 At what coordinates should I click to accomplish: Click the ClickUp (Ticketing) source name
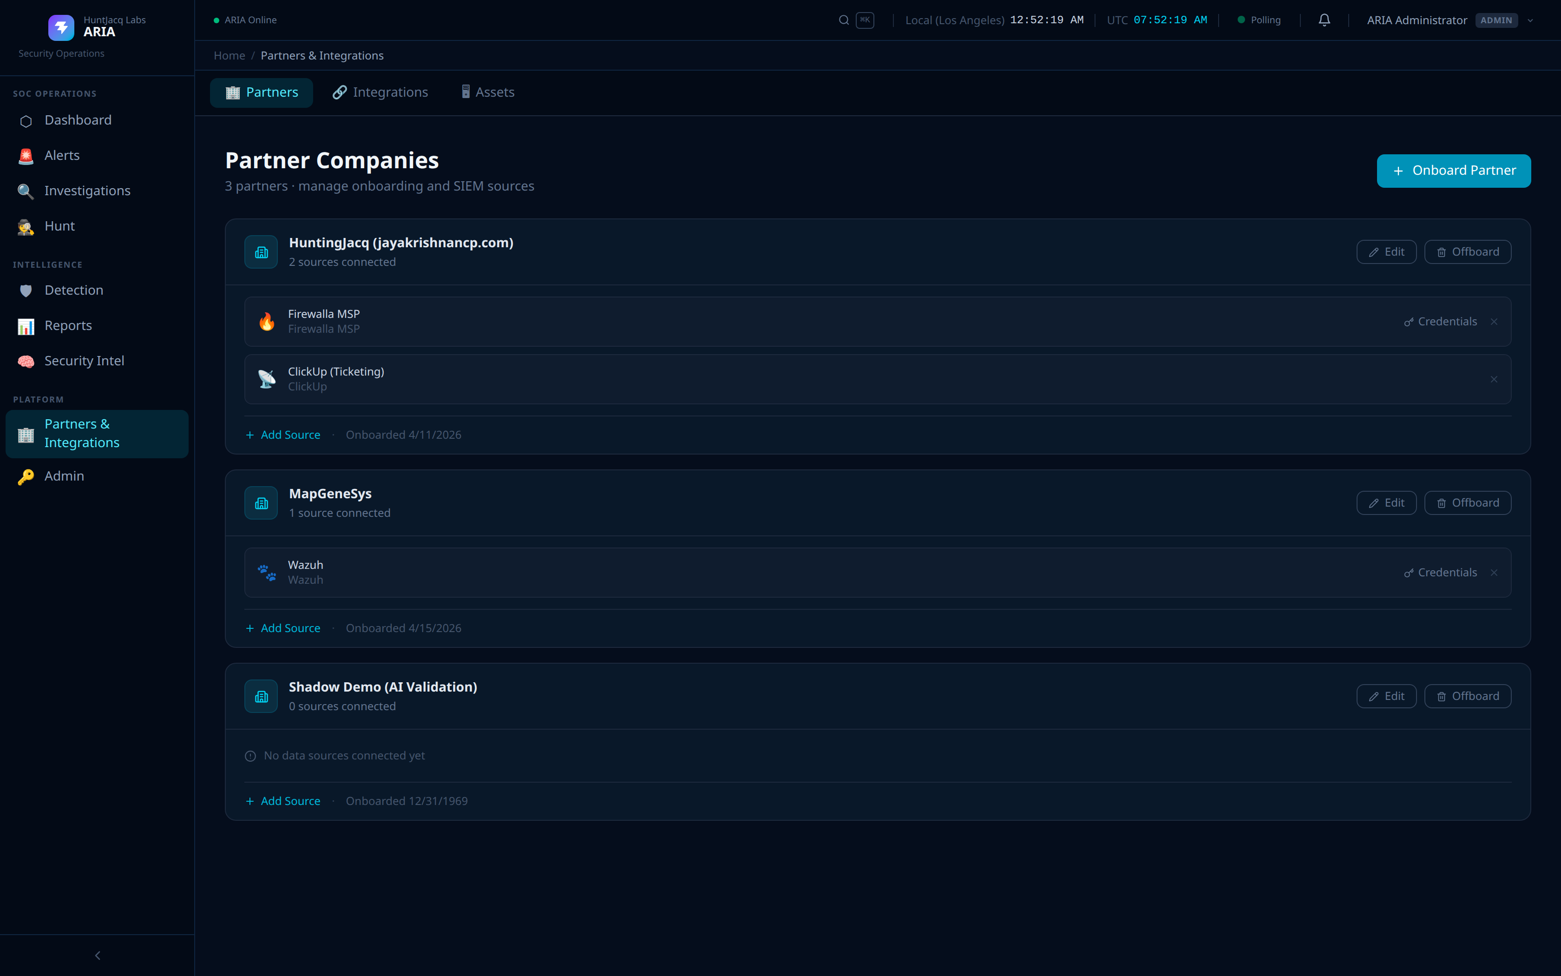coord(336,372)
